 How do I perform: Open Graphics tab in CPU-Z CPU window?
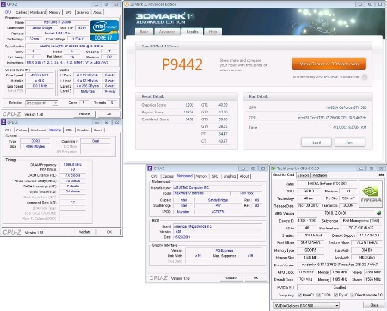click(x=83, y=12)
